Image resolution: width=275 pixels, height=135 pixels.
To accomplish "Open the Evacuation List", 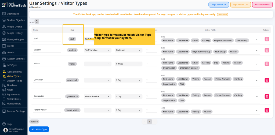I will 262,5.
